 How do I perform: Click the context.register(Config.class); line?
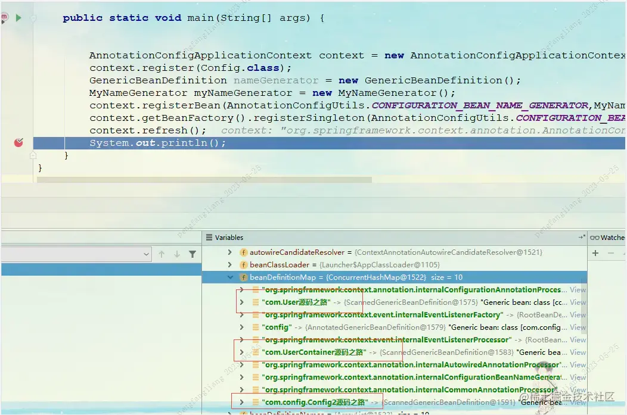pyautogui.click(x=190, y=68)
